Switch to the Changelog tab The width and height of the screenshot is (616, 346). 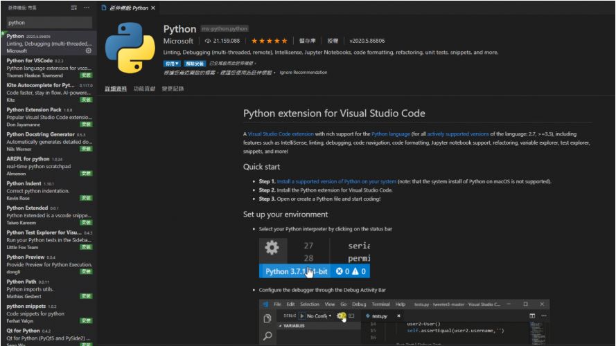173,89
